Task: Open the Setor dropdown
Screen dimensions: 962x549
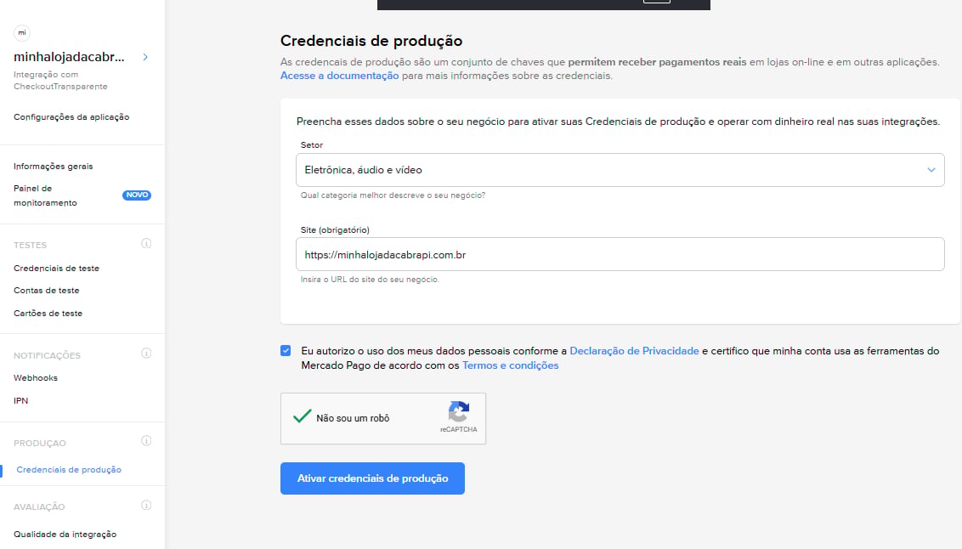Action: (x=620, y=170)
